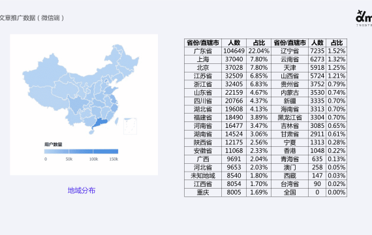Image resolution: width=372 pixels, height=235 pixels.
Task: Click the 9691 value cell
Action: pos(234,159)
